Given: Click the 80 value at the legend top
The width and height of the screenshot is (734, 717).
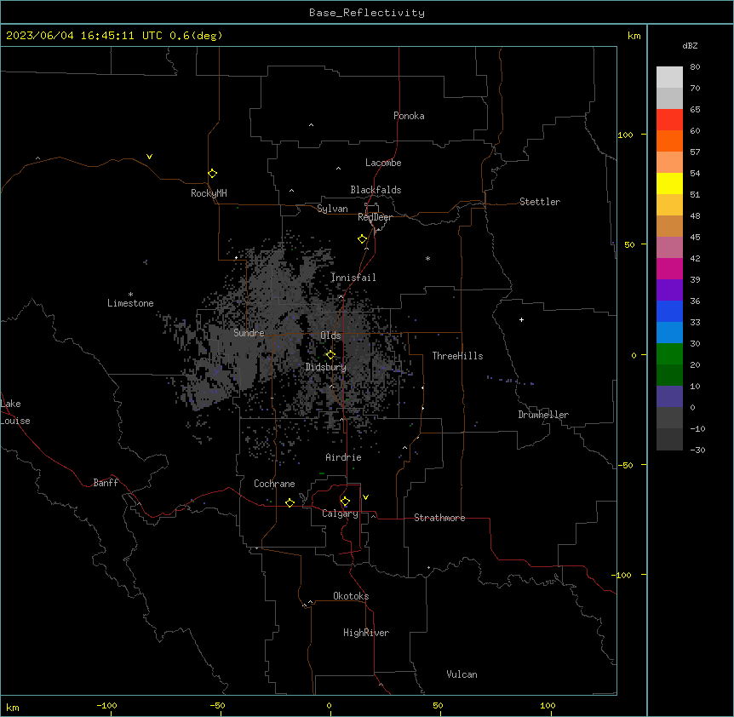Looking at the screenshot, I should point(695,67).
